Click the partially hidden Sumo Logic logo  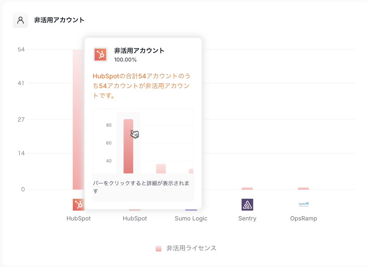pyautogui.click(x=191, y=210)
